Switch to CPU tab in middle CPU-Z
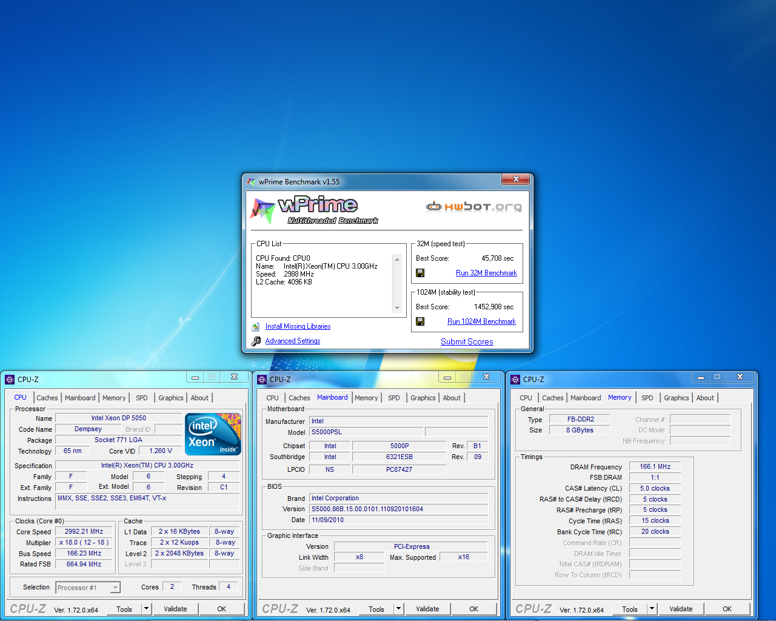776x621 pixels. tap(273, 398)
